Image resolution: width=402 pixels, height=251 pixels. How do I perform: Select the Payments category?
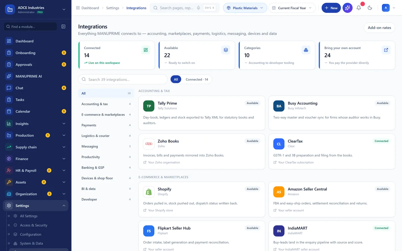[x=106, y=125]
